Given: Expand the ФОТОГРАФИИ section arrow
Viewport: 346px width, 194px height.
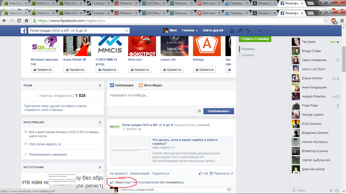Looking at the screenshot, I should tap(100, 167).
